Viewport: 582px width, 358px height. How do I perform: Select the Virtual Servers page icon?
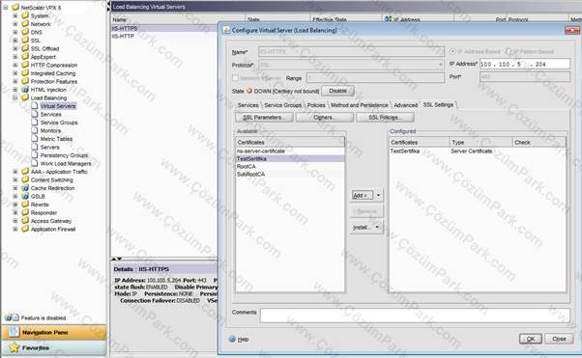pyautogui.click(x=35, y=105)
